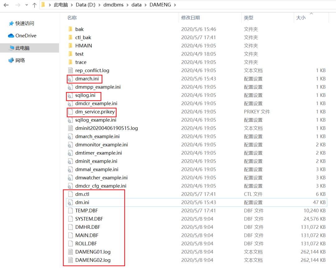This screenshot has width=336, height=268.
Task: Select the trace folder icon
Action: coord(70,62)
